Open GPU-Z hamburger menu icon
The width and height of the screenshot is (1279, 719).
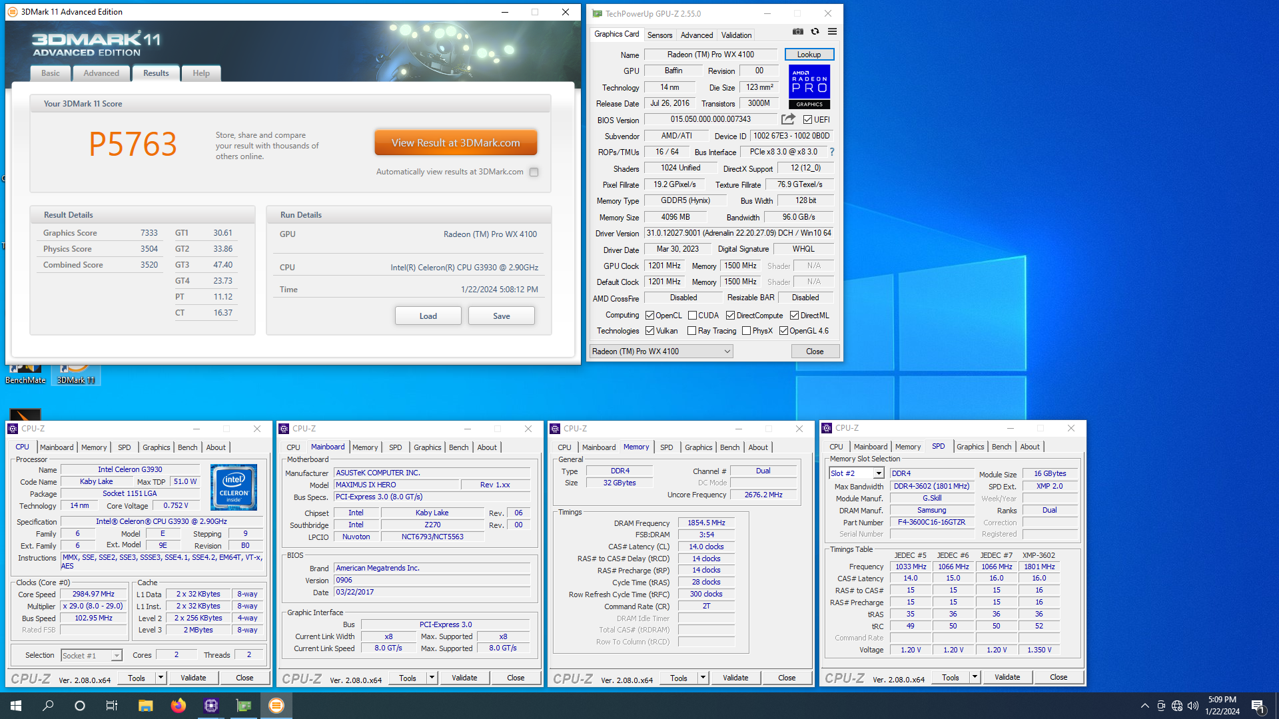[x=832, y=31]
